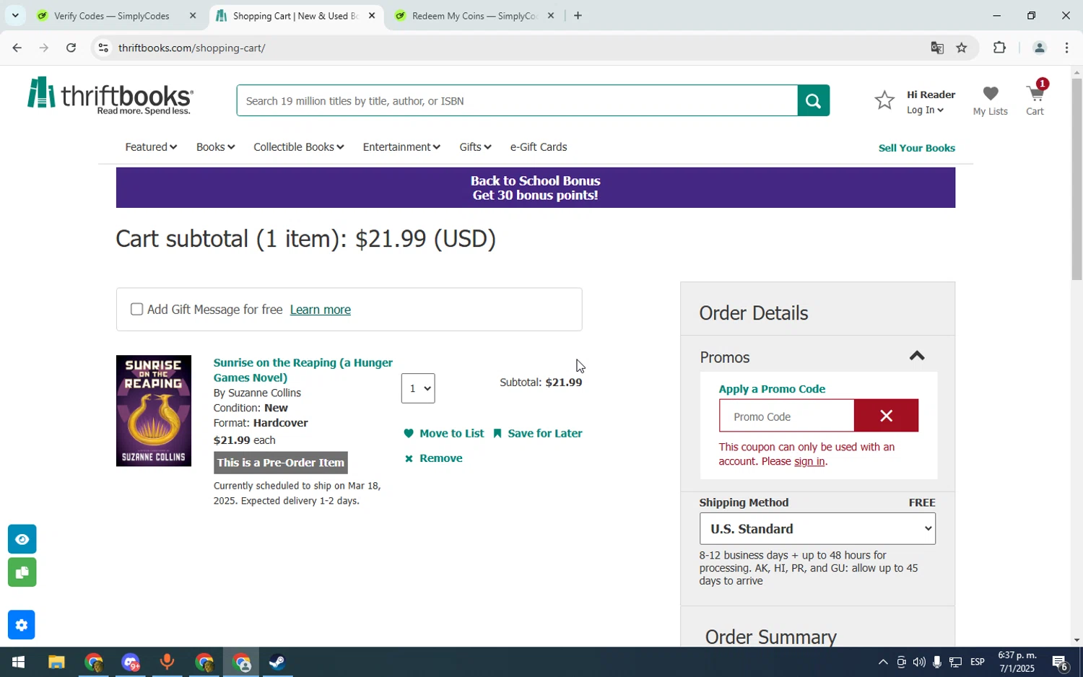
Task: Bookmark this page with star icon
Action: click(962, 48)
